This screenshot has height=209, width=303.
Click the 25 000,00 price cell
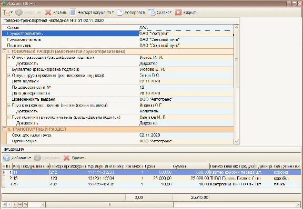pos(158,178)
